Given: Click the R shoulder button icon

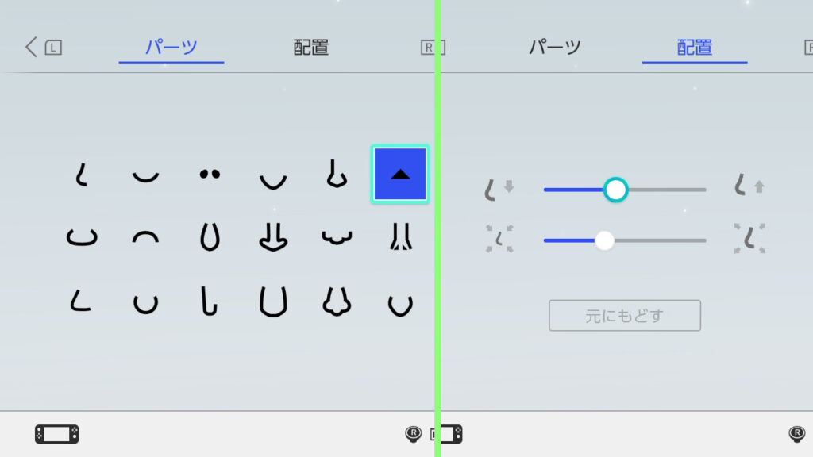Looking at the screenshot, I should click(433, 48).
